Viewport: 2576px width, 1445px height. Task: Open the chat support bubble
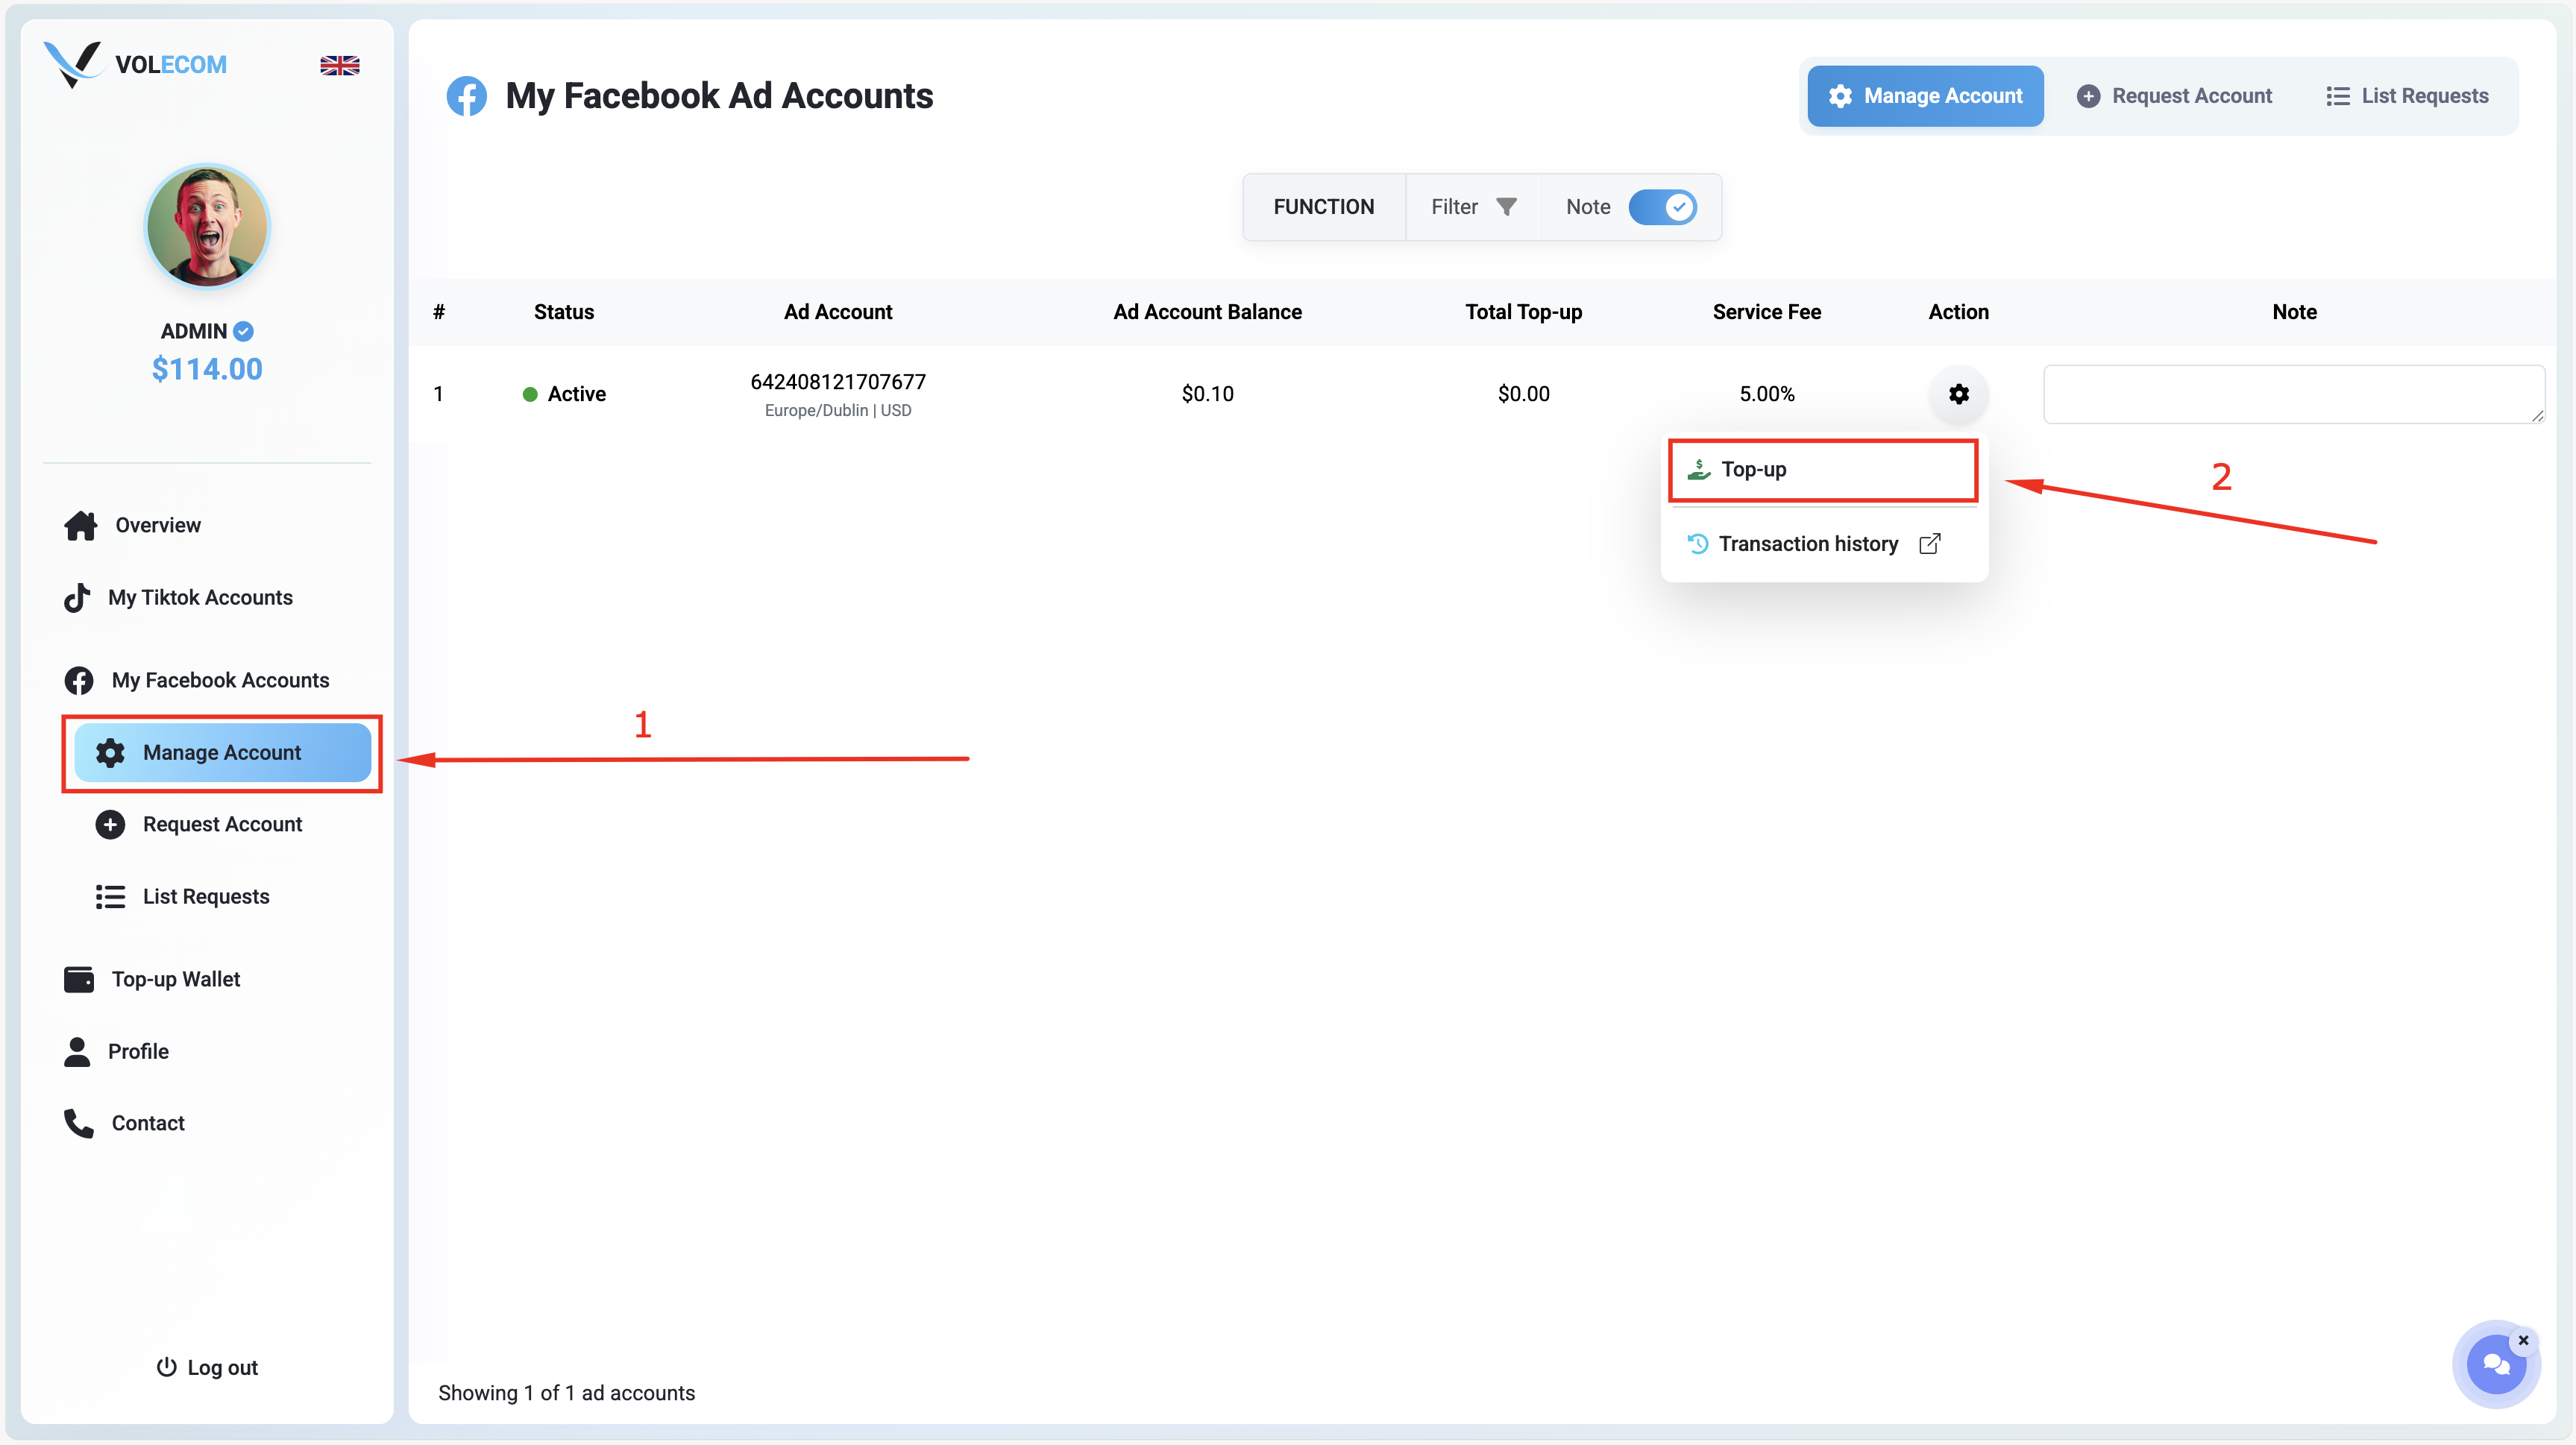[2495, 1364]
